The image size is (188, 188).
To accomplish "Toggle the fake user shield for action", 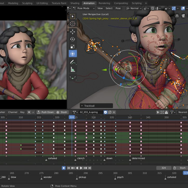I will [x=106, y=112].
